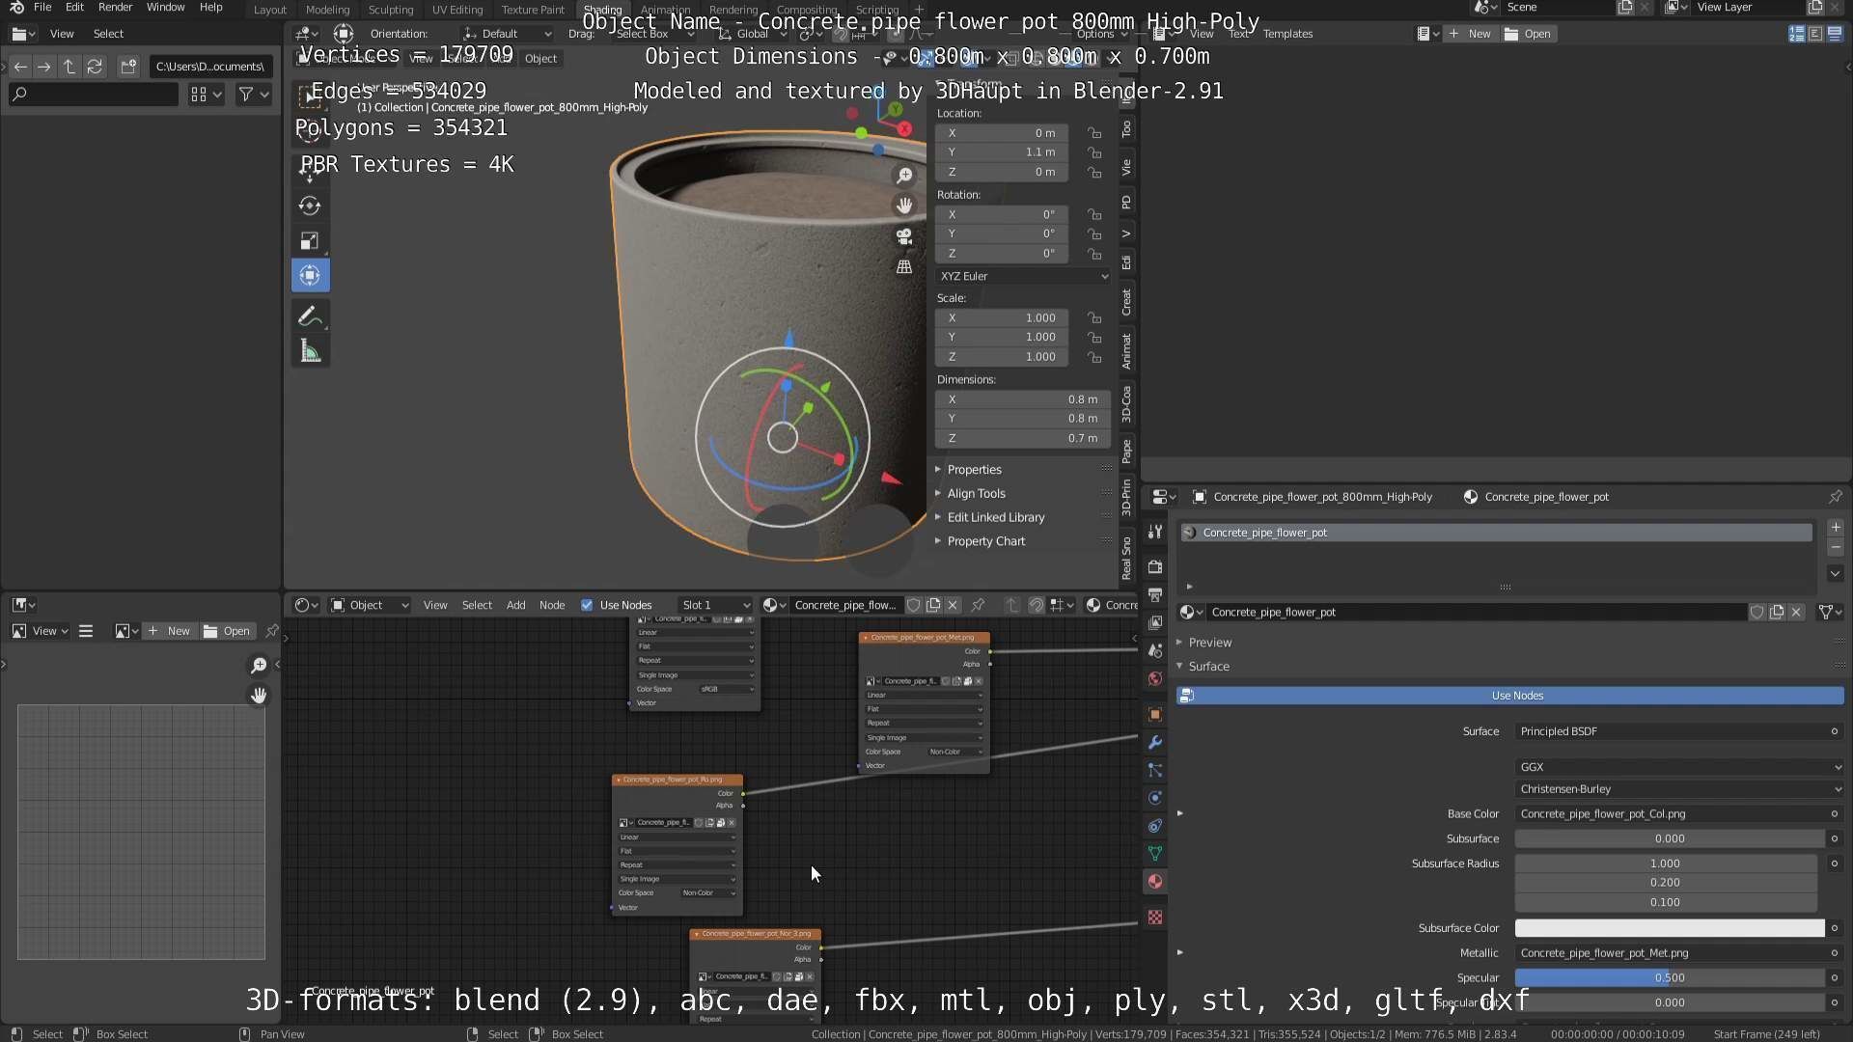Collapse the Surface panel
Viewport: 1853px width, 1042px height.
pyautogui.click(x=1207, y=667)
